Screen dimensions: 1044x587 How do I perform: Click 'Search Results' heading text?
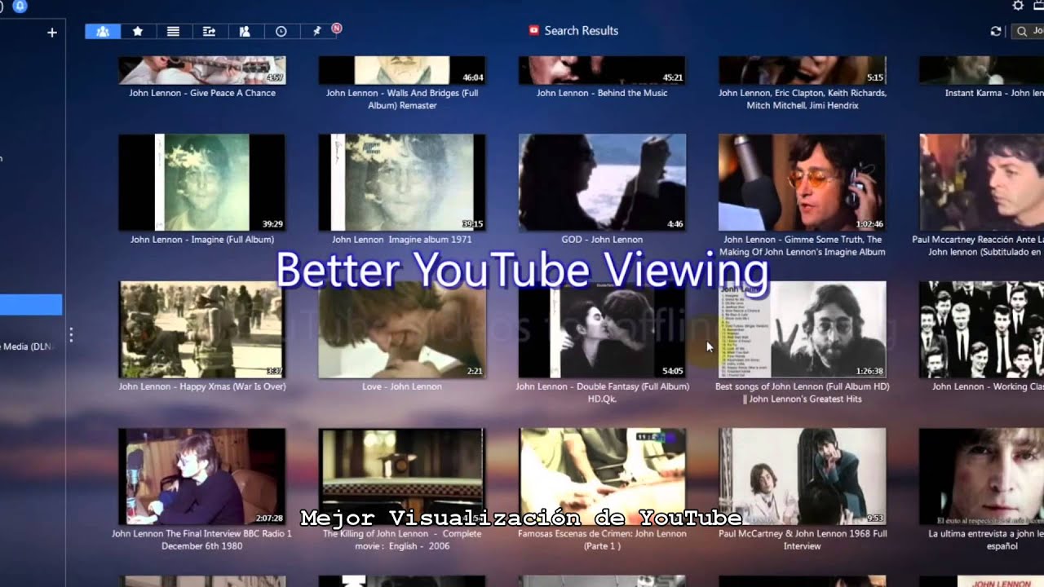(581, 31)
